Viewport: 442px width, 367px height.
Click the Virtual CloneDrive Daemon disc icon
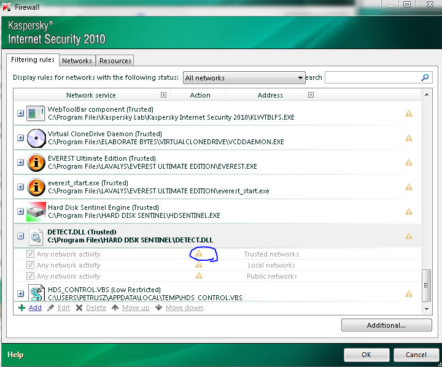[x=36, y=138]
